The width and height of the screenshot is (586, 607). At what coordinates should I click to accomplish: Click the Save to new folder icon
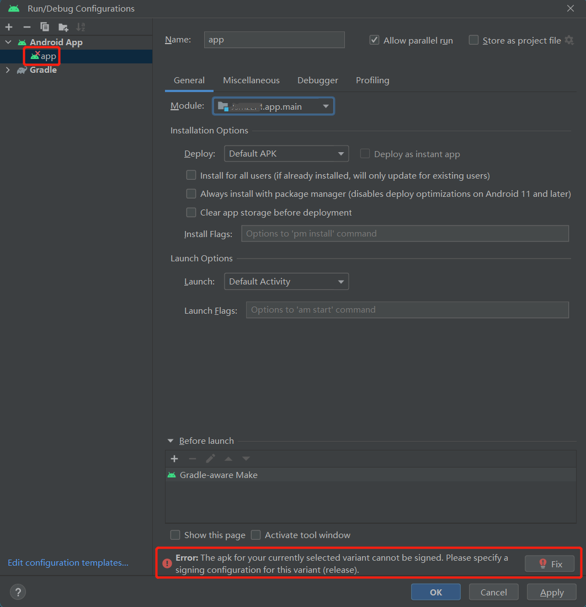click(63, 27)
